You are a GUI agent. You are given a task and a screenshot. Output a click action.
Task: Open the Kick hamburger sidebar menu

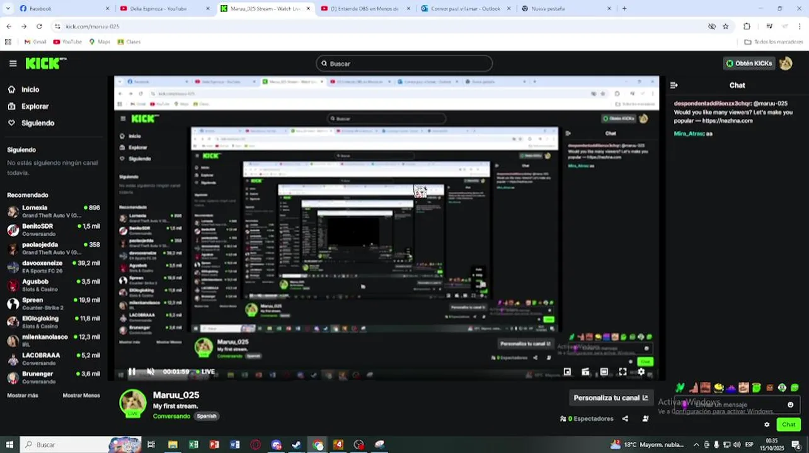point(13,64)
